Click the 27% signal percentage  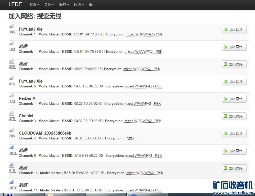pos(12,119)
